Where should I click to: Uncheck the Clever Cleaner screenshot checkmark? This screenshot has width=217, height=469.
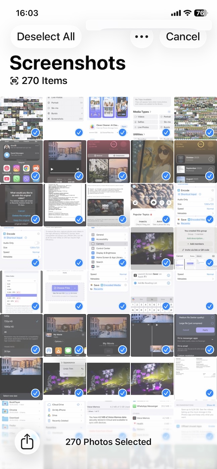coord(122,133)
